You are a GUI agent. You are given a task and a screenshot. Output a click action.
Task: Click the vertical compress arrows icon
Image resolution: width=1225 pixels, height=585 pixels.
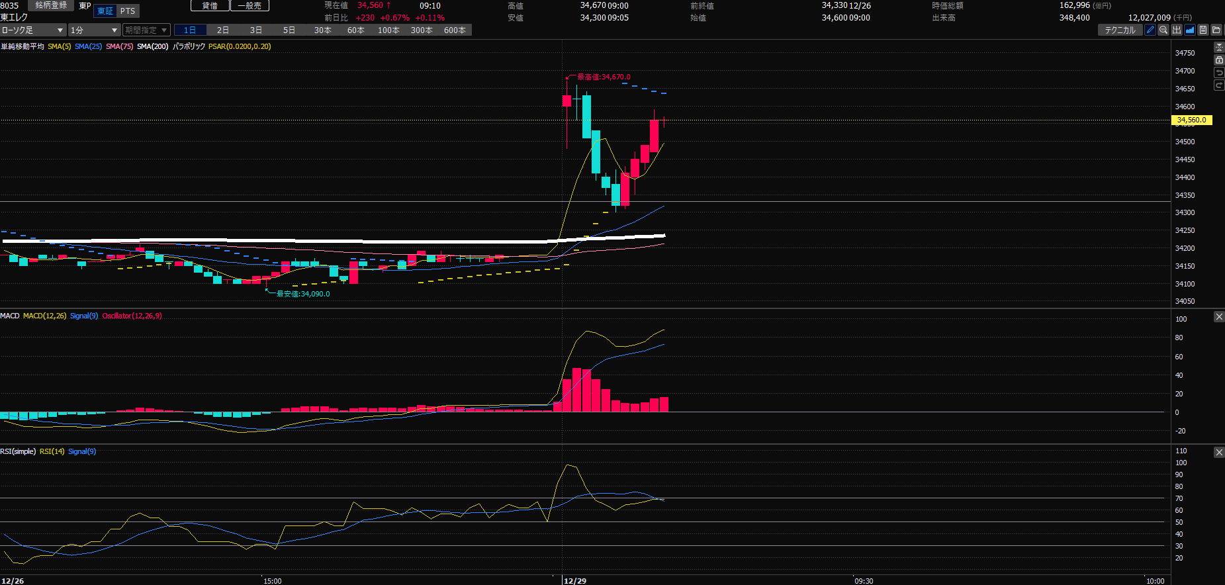[x=1219, y=48]
